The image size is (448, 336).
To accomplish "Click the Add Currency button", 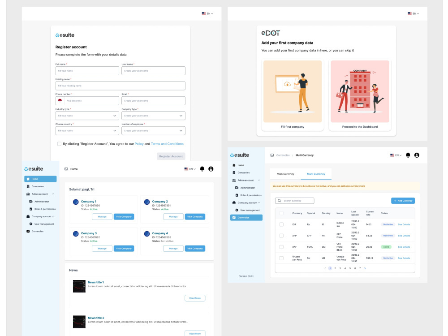I will tap(403, 201).
